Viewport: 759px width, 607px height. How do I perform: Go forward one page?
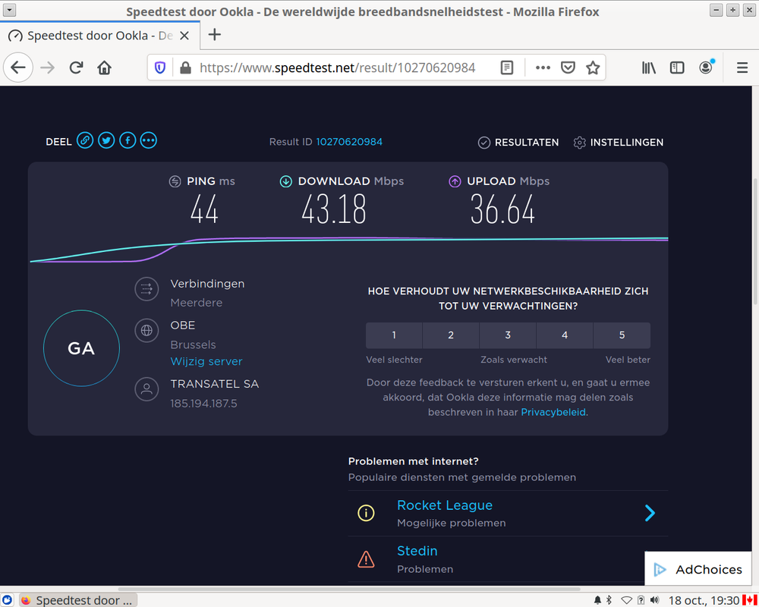coord(47,68)
